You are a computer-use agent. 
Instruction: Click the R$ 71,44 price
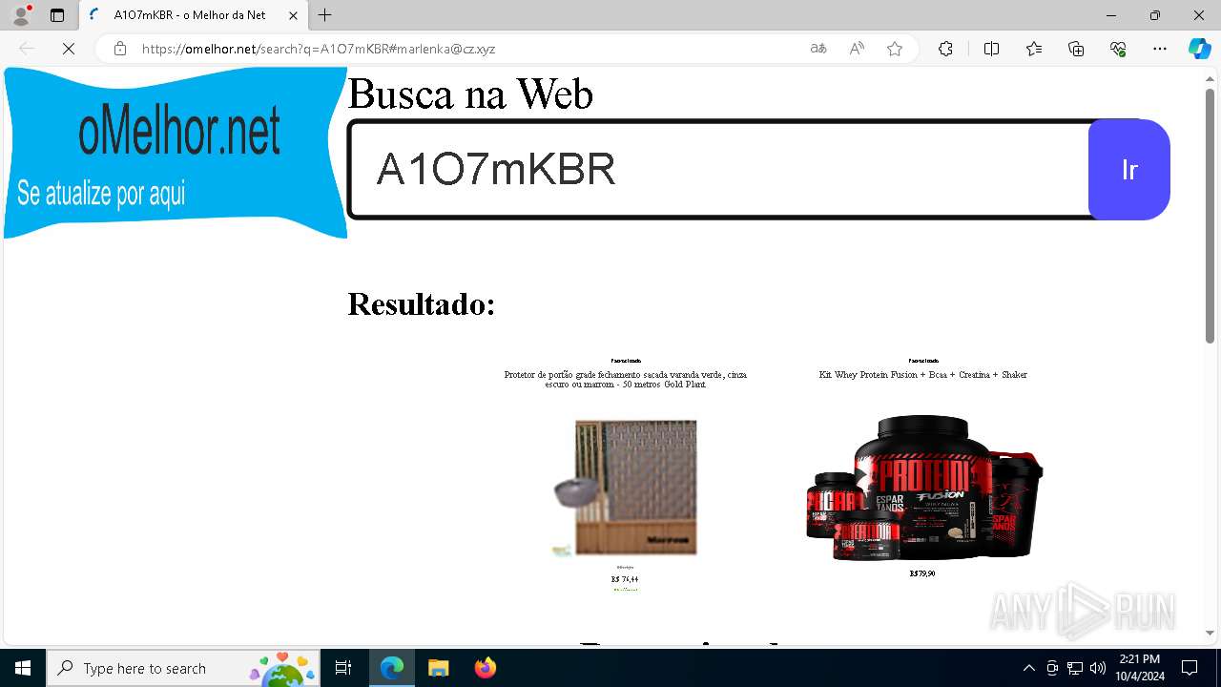[x=625, y=579]
